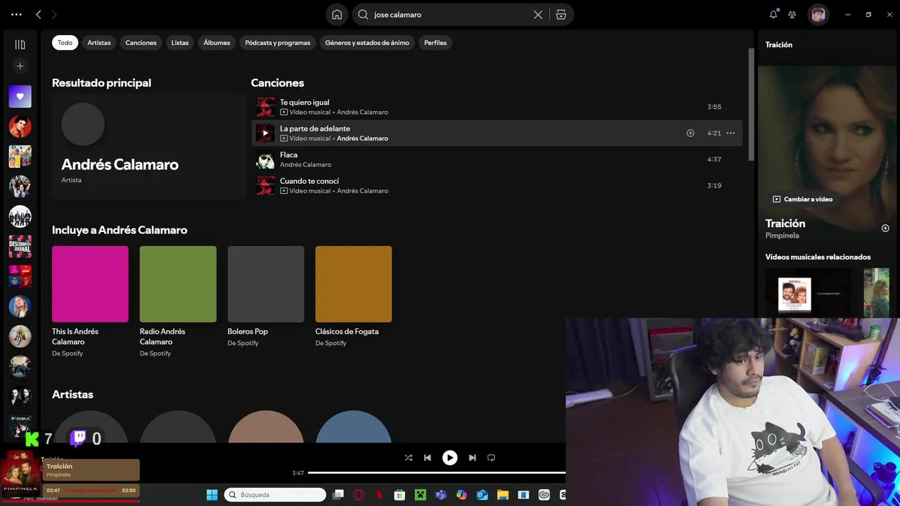Open the Descubrimiento Semanal playlist in sidebar
Screen dimensions: 900x506
[x=20, y=247]
